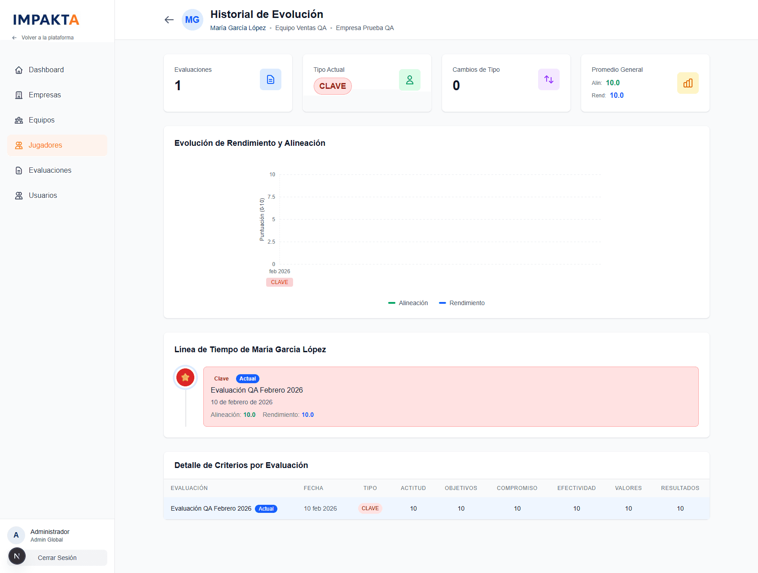Go to Empresas in the sidebar
This screenshot has height=573, width=758.
click(45, 95)
